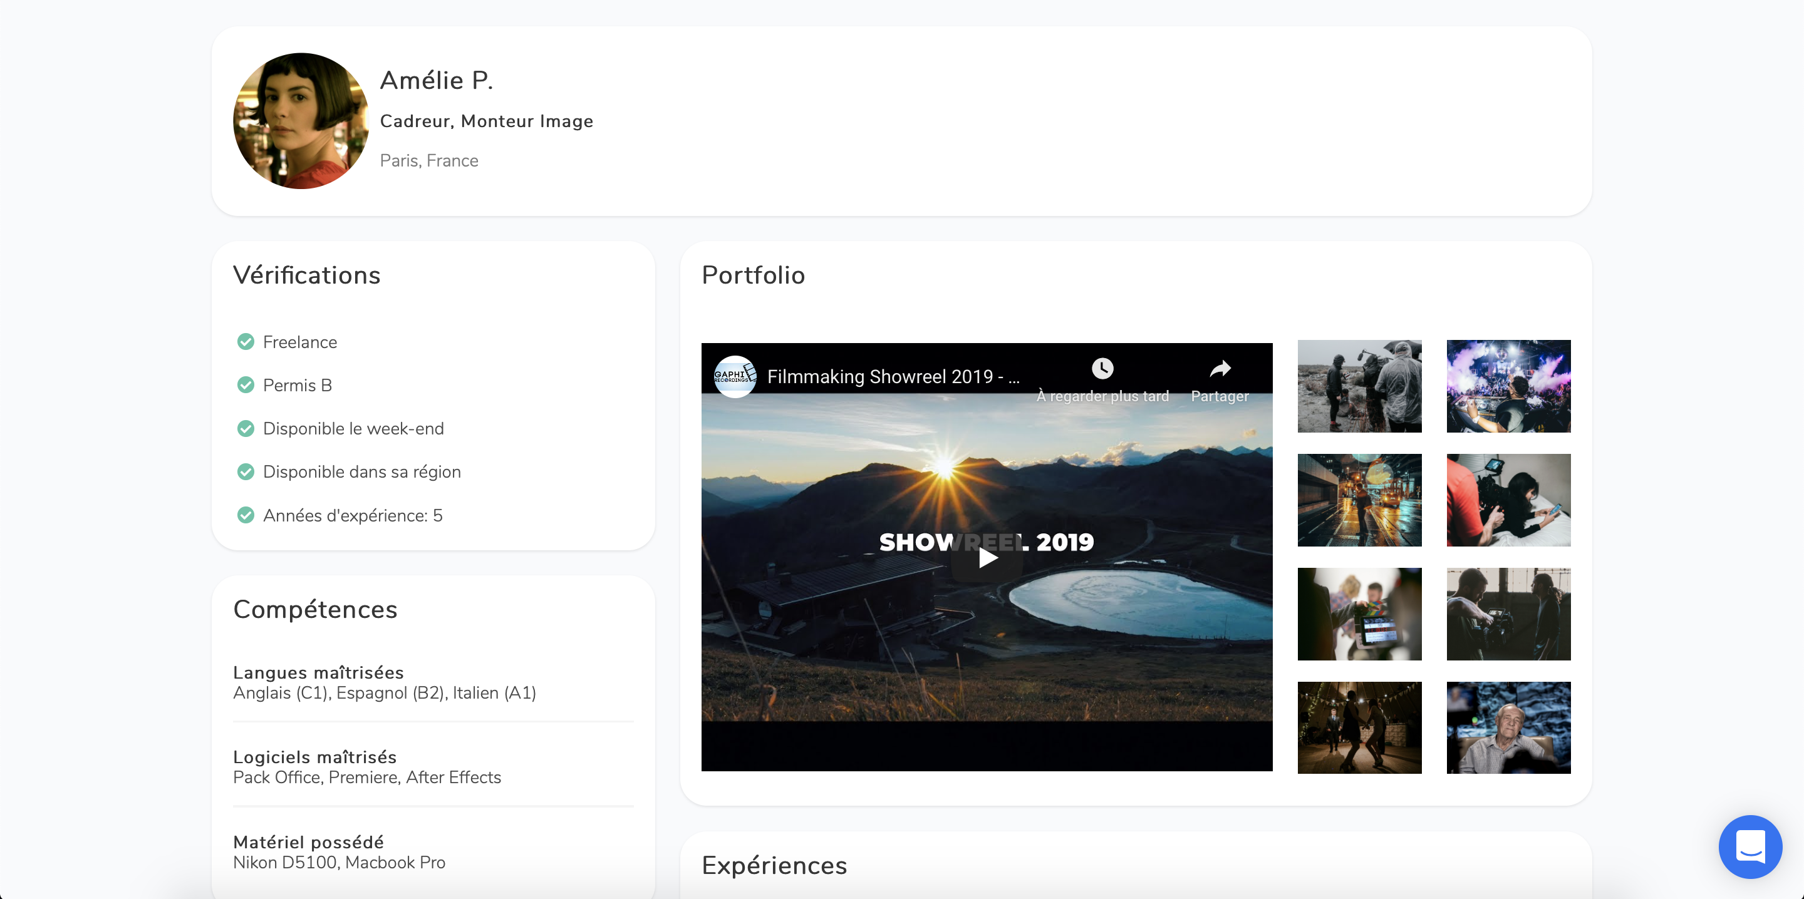Select the location Paris, France
The width and height of the screenshot is (1804, 899).
[429, 160]
